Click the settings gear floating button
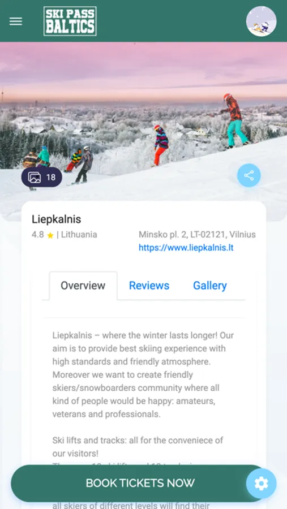 tap(262, 484)
